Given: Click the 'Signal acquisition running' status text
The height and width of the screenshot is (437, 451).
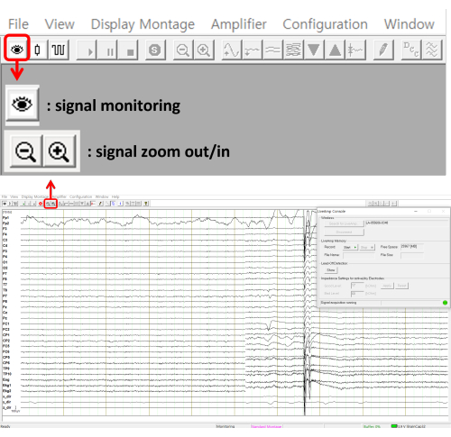Looking at the screenshot, I should coord(338,303).
